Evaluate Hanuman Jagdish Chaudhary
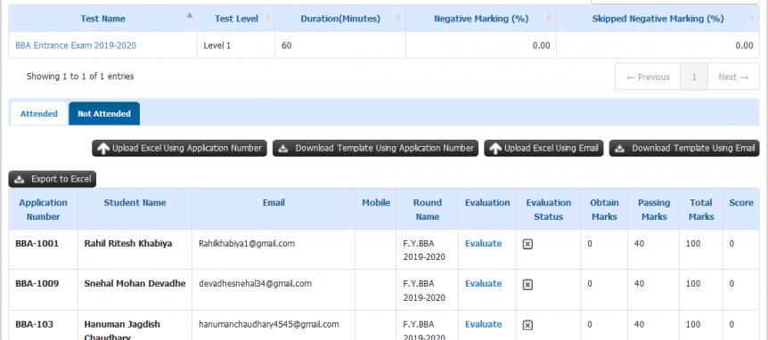This screenshot has width=768, height=340. coord(484,324)
